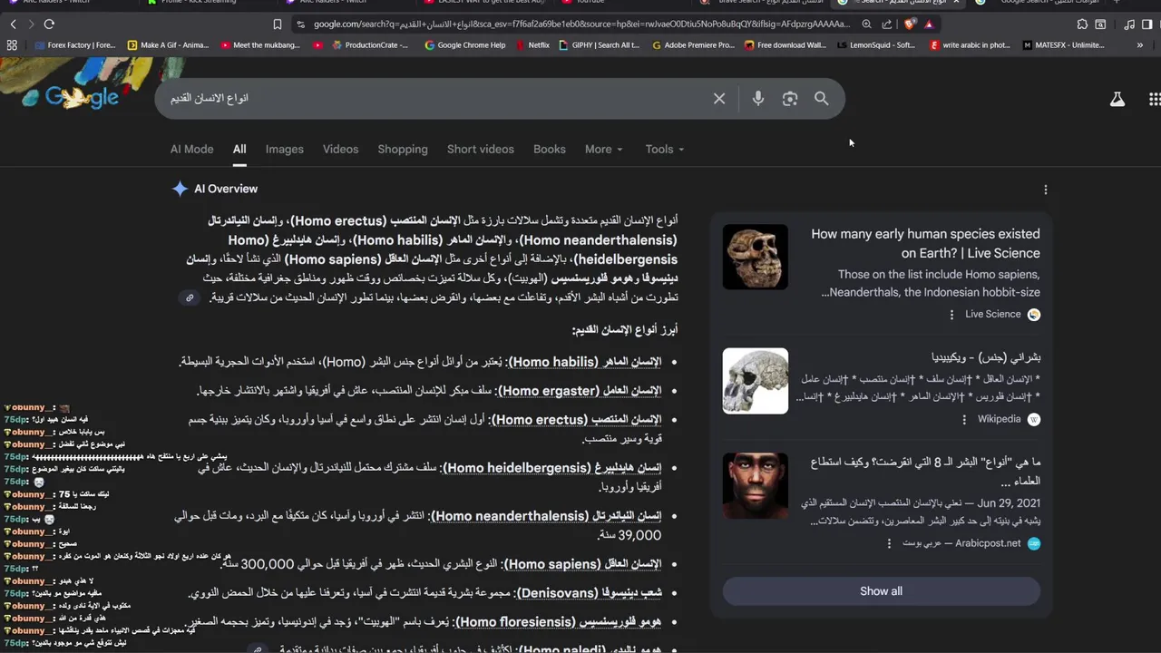Open Wikipedia source three-dot menu
The height and width of the screenshot is (653, 1161).
tap(964, 420)
